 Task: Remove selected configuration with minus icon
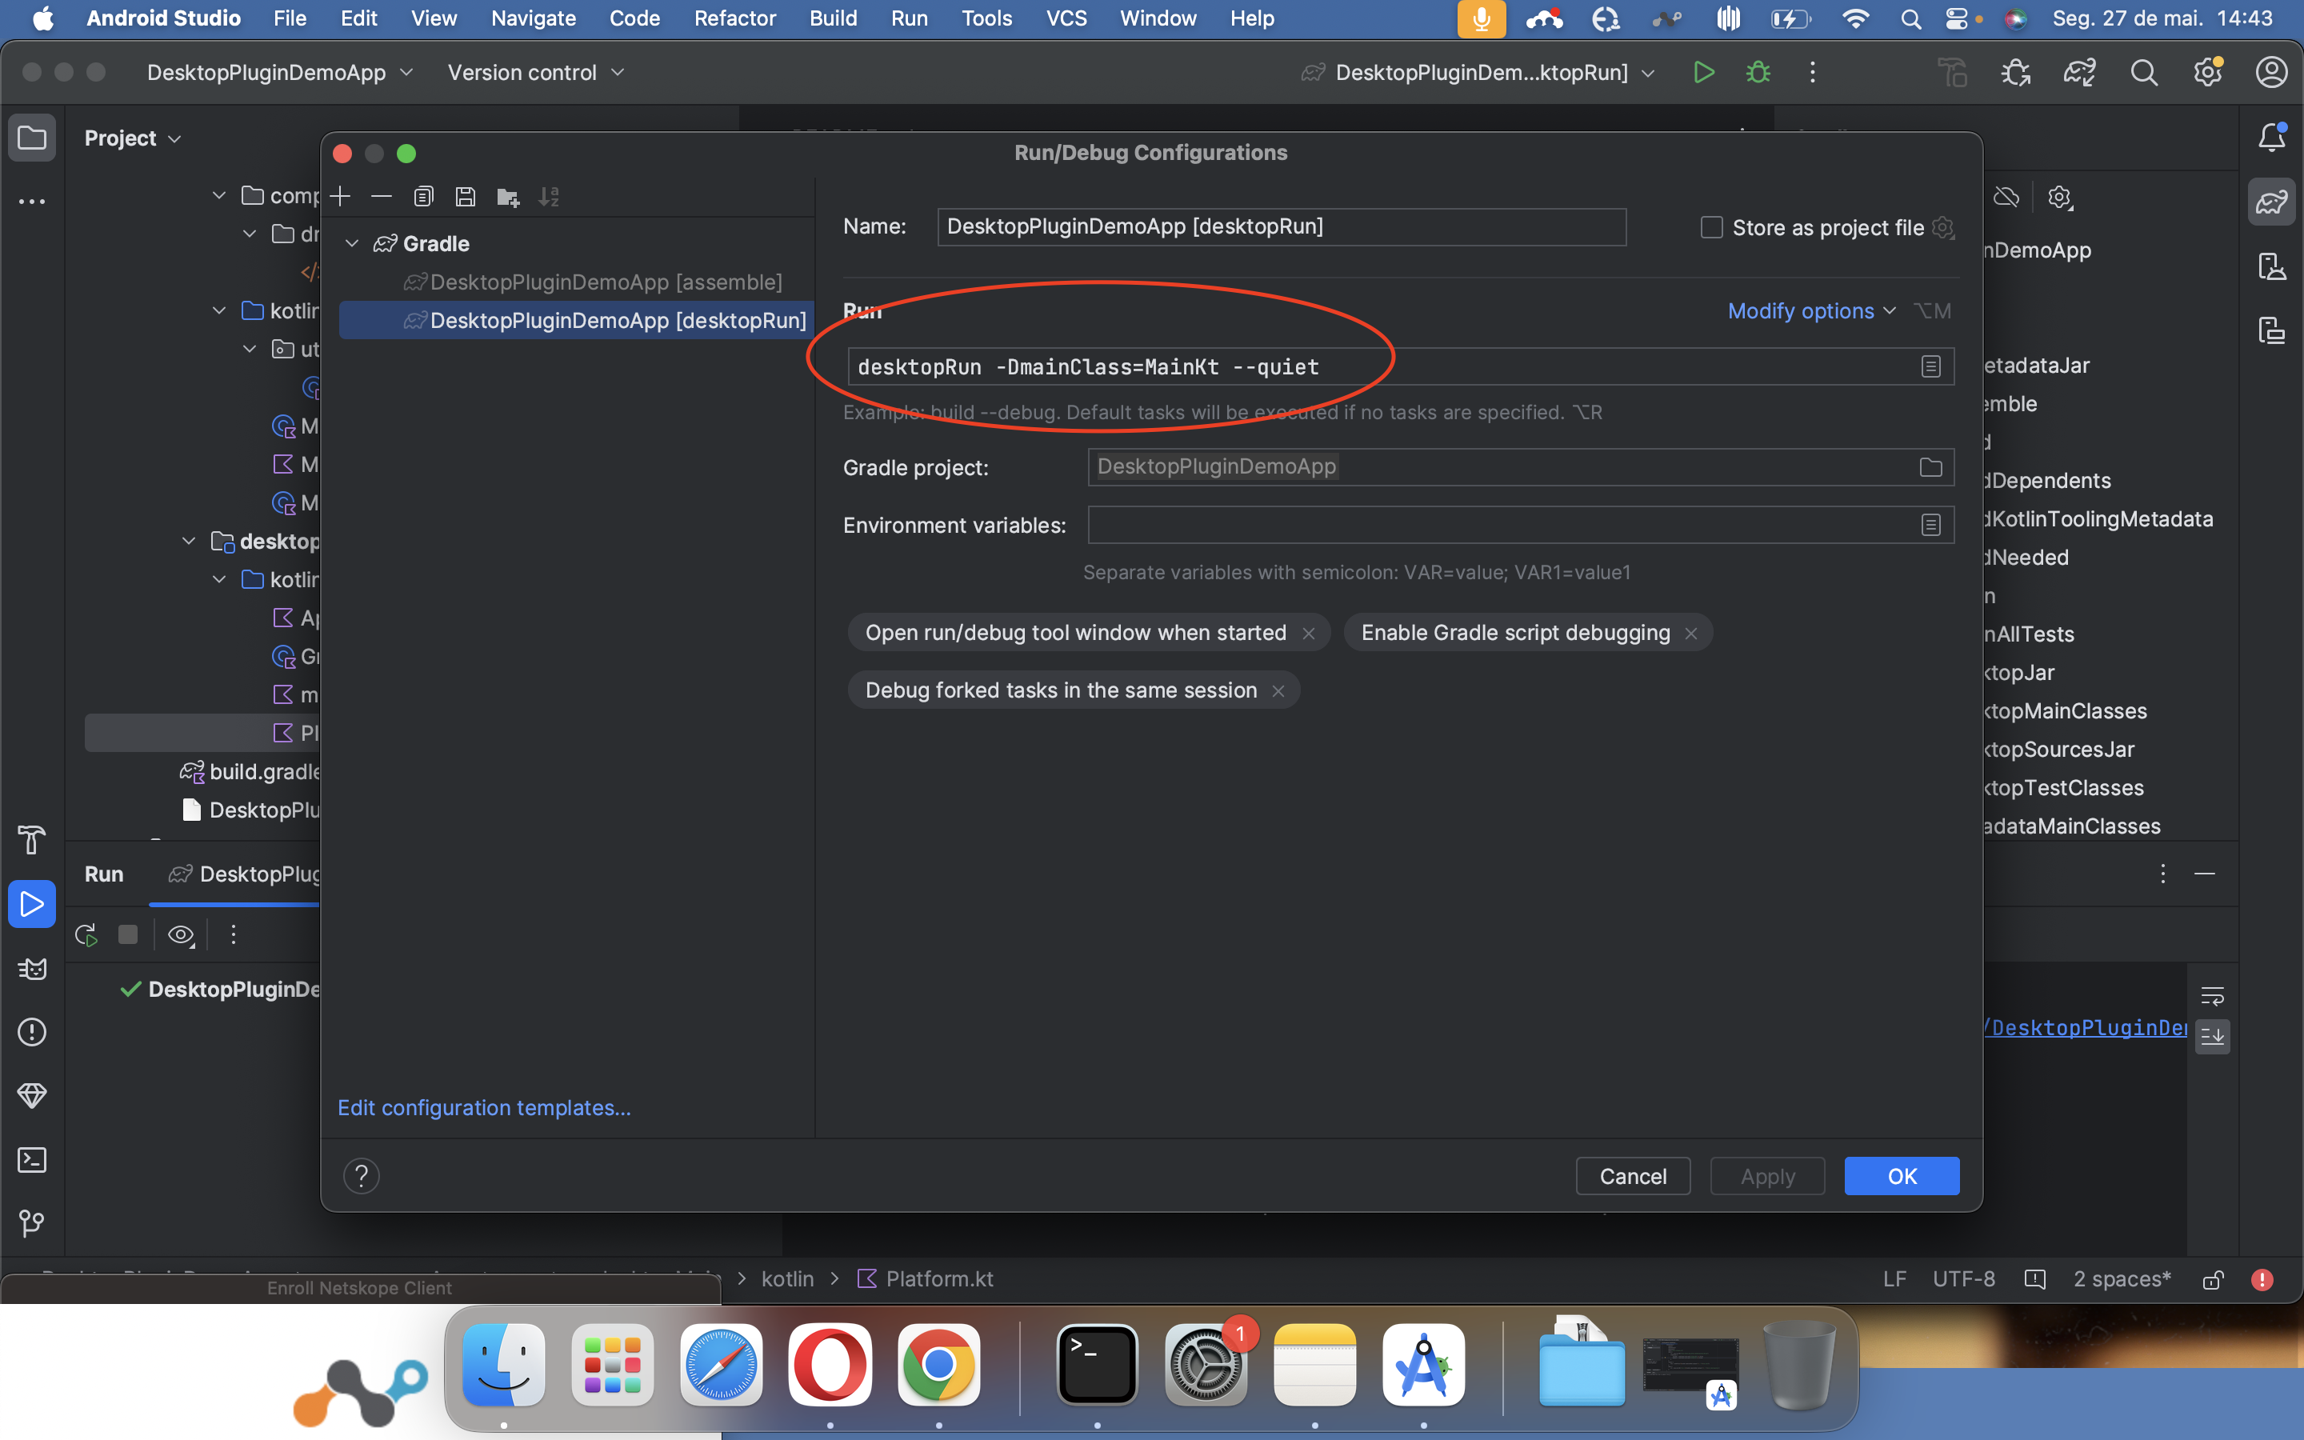point(382,196)
